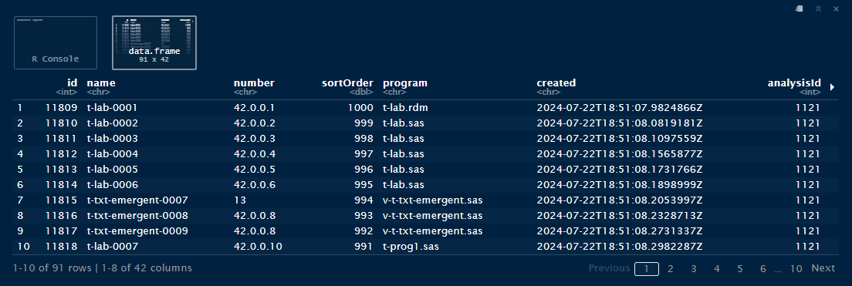Click number value 42.0.0.10
The image size is (852, 286).
258,247
